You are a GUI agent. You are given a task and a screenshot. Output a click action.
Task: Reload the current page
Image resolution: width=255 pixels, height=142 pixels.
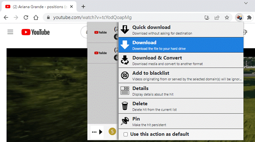26,17
